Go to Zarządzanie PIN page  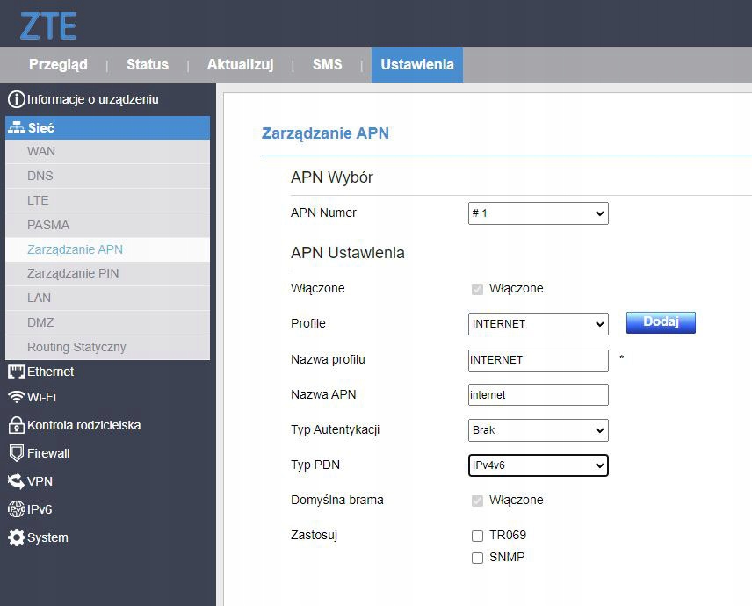tap(73, 273)
